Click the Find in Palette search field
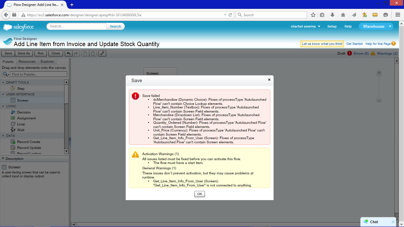 (39, 74)
